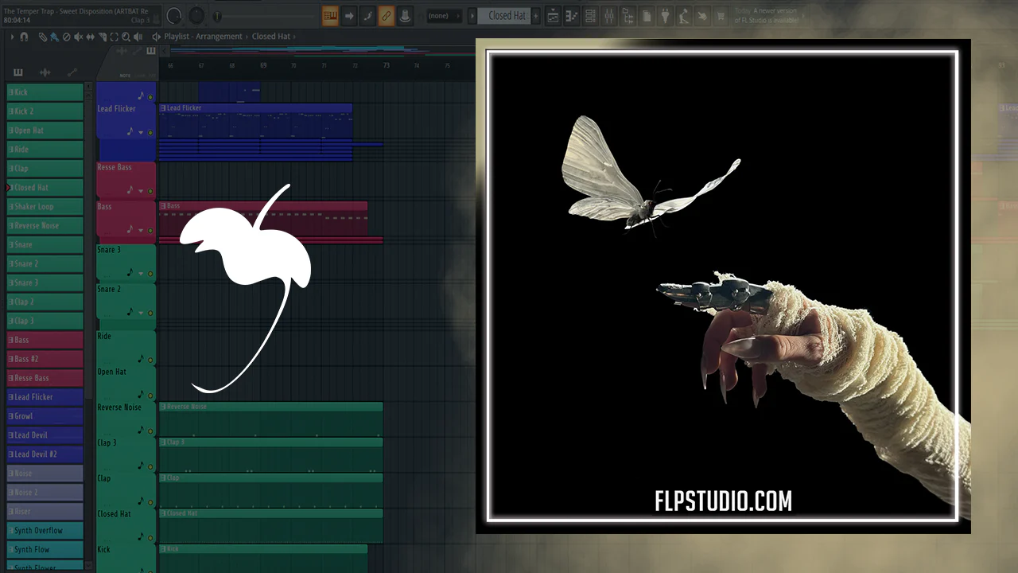Expand the Bass track options arrow

pos(141,231)
